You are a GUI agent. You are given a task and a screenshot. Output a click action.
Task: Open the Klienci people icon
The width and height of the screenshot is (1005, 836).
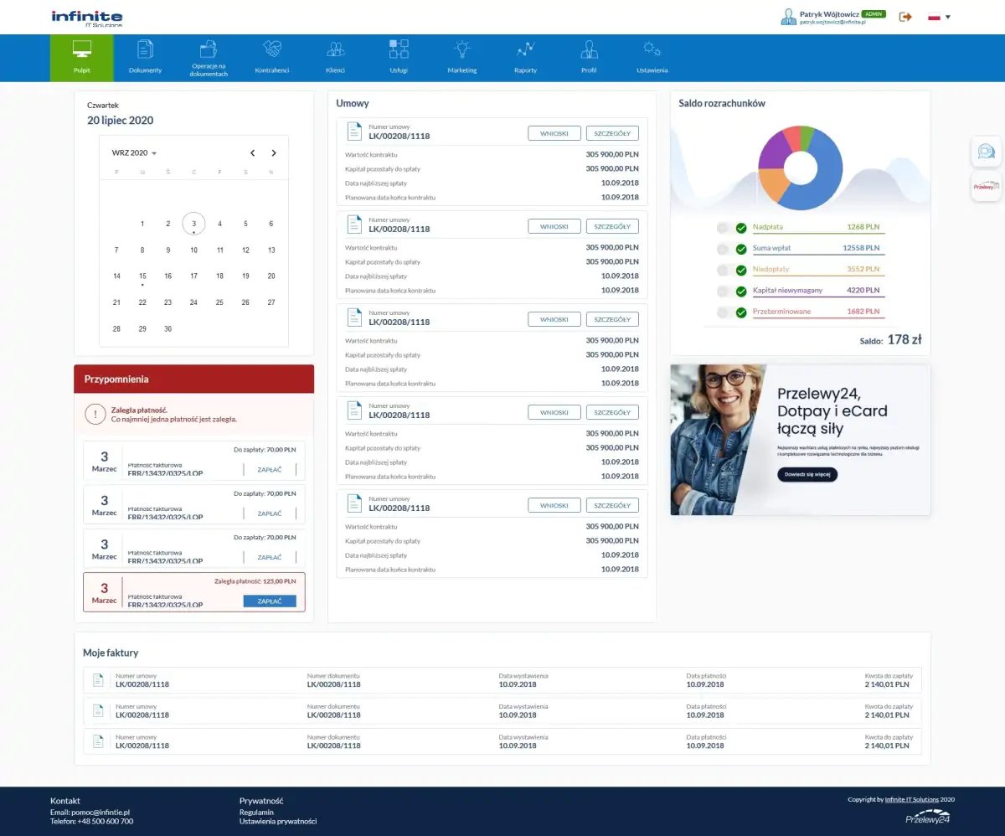coord(335,49)
